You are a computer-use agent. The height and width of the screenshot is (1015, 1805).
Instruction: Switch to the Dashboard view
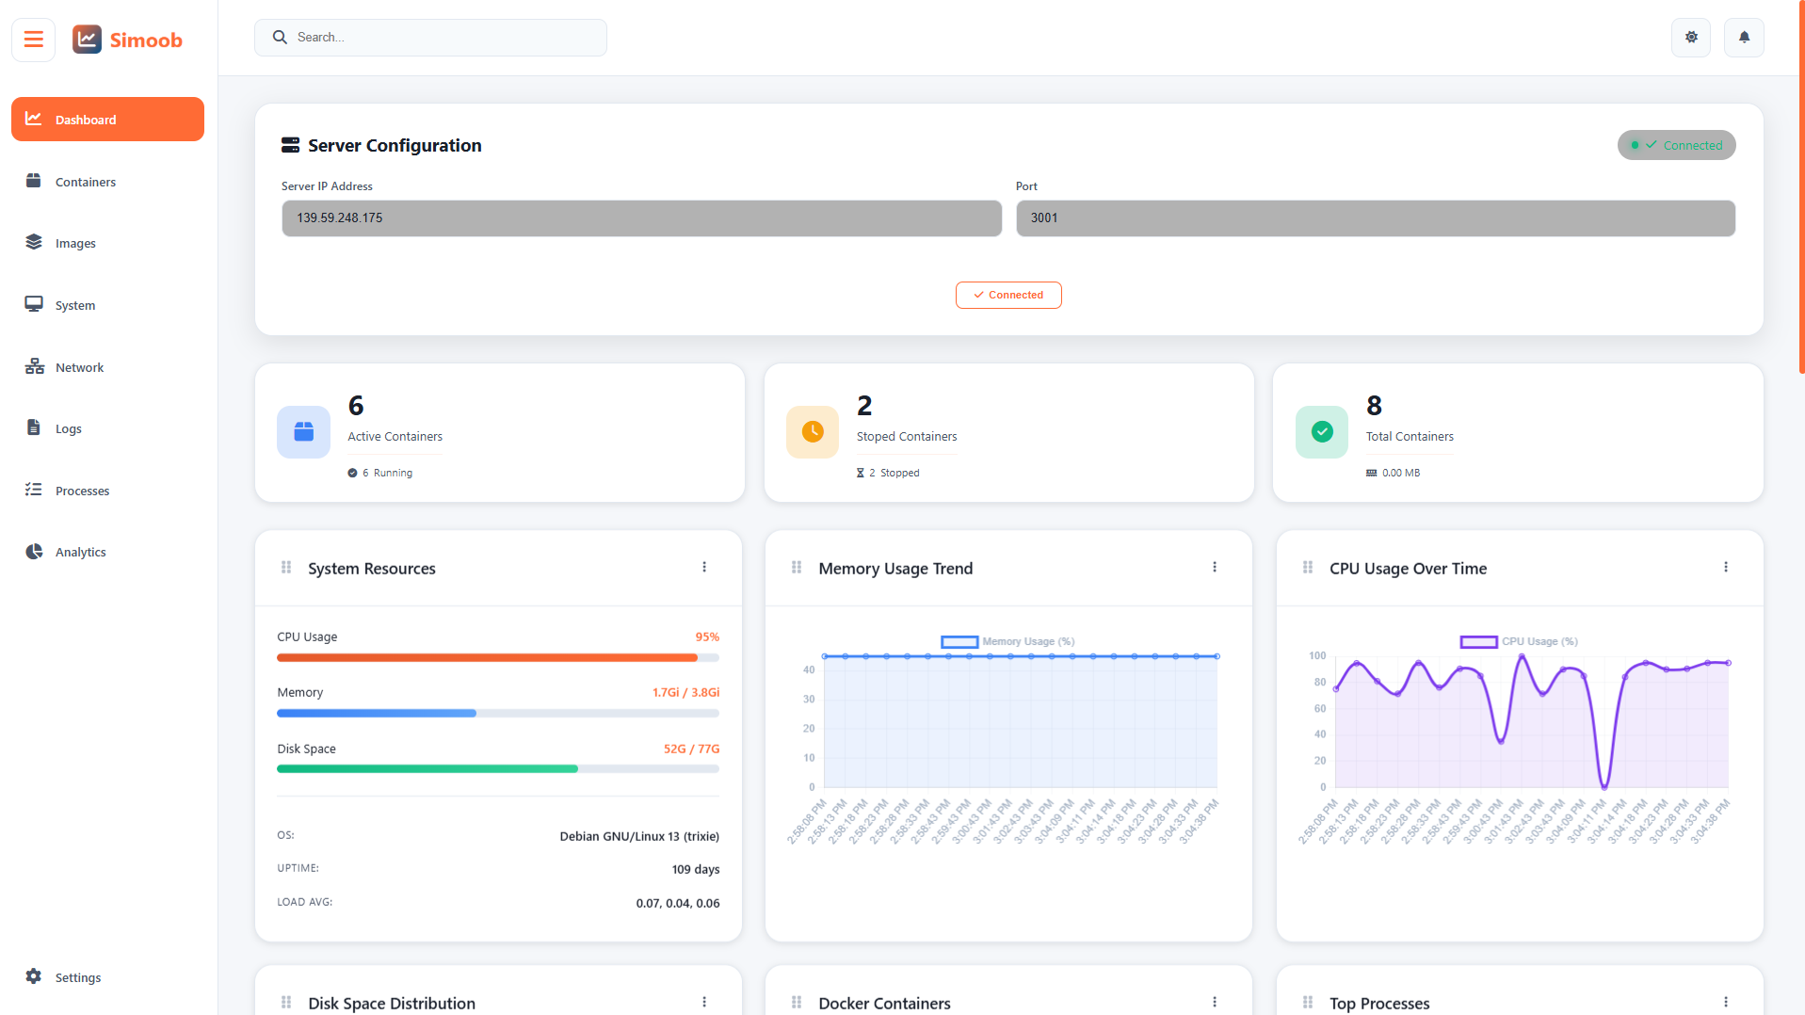tap(106, 119)
